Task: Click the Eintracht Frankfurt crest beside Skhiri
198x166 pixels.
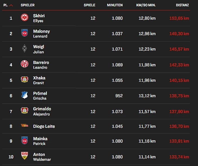Action: coord(24,18)
